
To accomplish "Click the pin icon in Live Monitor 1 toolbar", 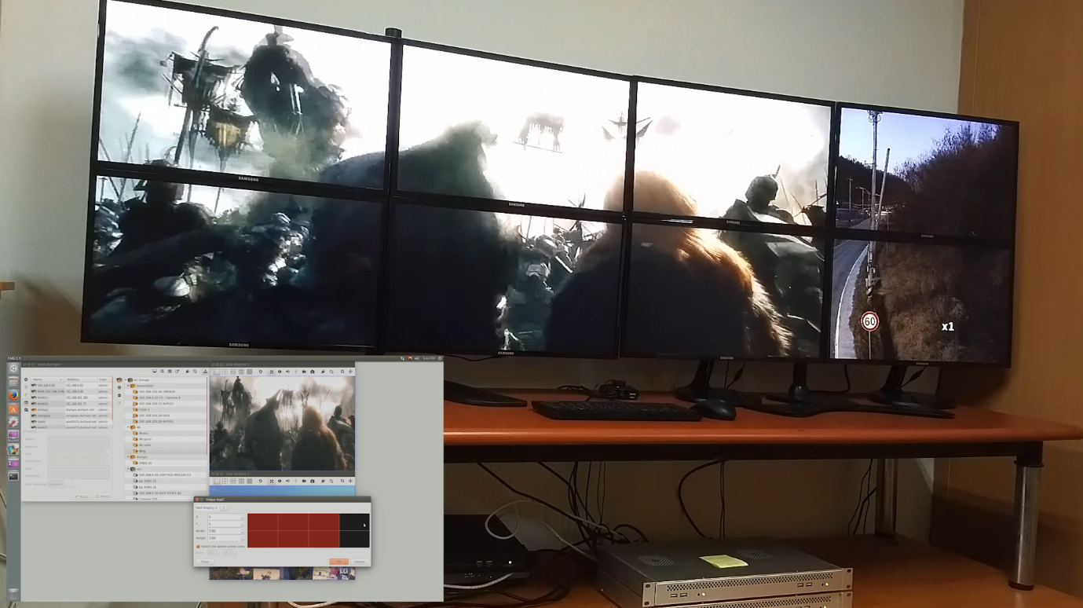I will pos(323,372).
